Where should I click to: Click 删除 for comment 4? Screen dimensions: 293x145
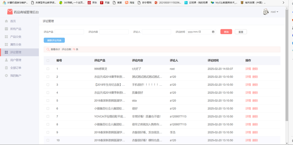pyautogui.click(x=255, y=93)
